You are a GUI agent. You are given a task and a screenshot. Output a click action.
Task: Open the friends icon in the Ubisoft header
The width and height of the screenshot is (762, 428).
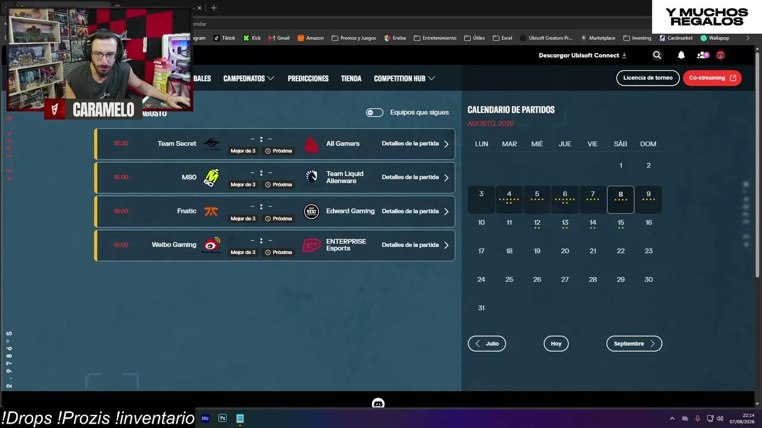point(702,55)
